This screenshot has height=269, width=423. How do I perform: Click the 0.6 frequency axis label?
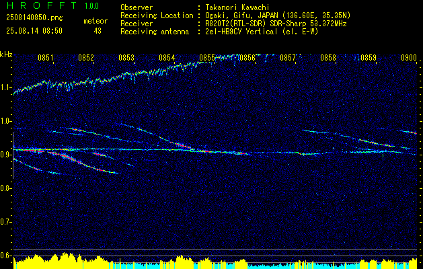point(5,256)
